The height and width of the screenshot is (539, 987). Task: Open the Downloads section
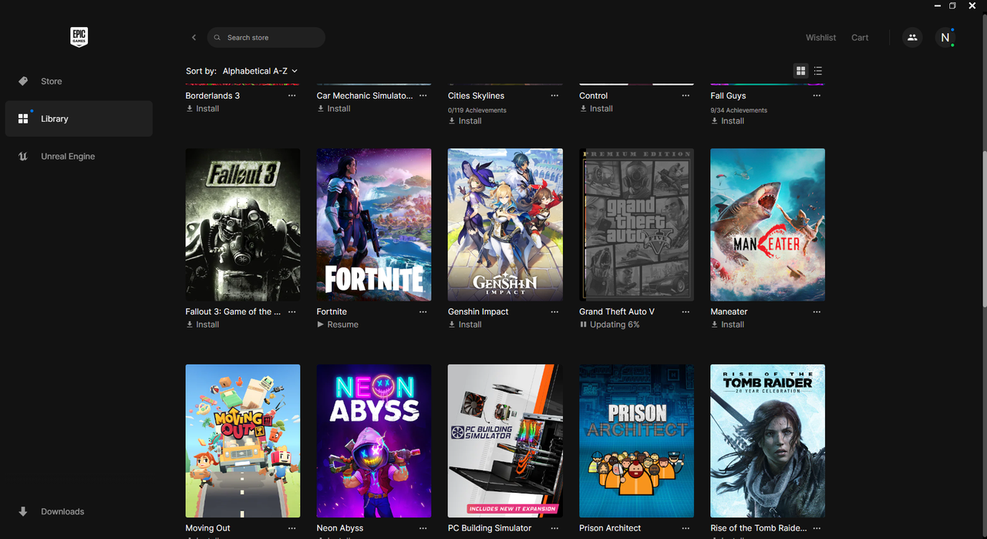(79, 511)
